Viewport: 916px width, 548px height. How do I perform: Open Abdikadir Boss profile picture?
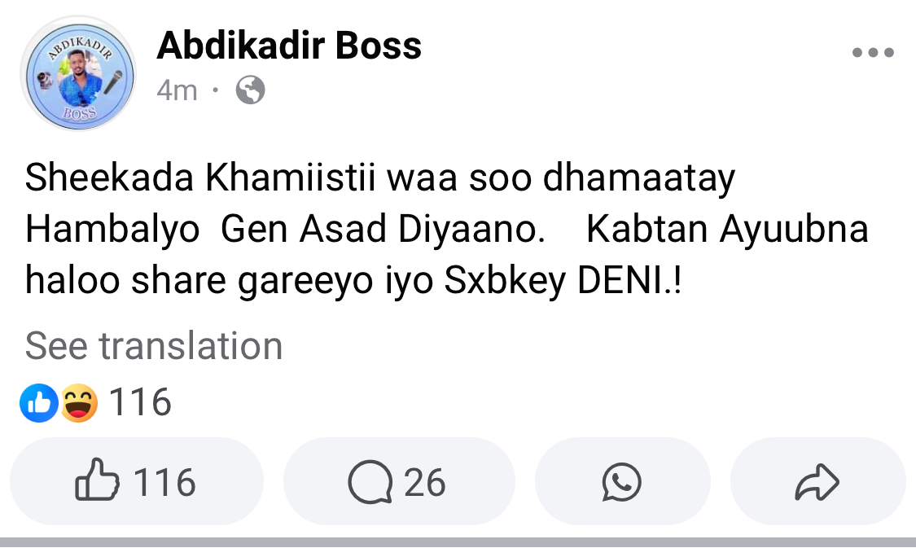pyautogui.click(x=78, y=74)
